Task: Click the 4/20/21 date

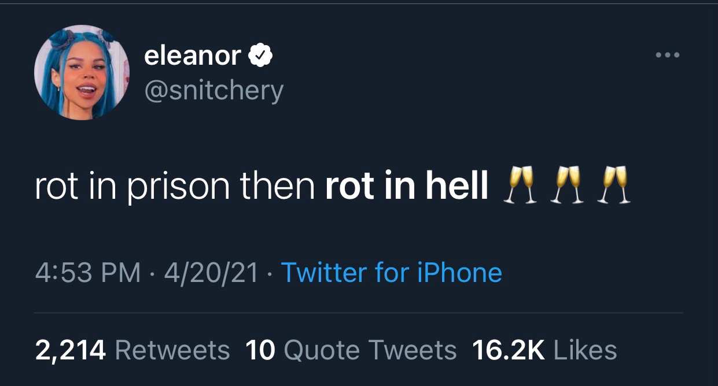Action: pos(211,273)
